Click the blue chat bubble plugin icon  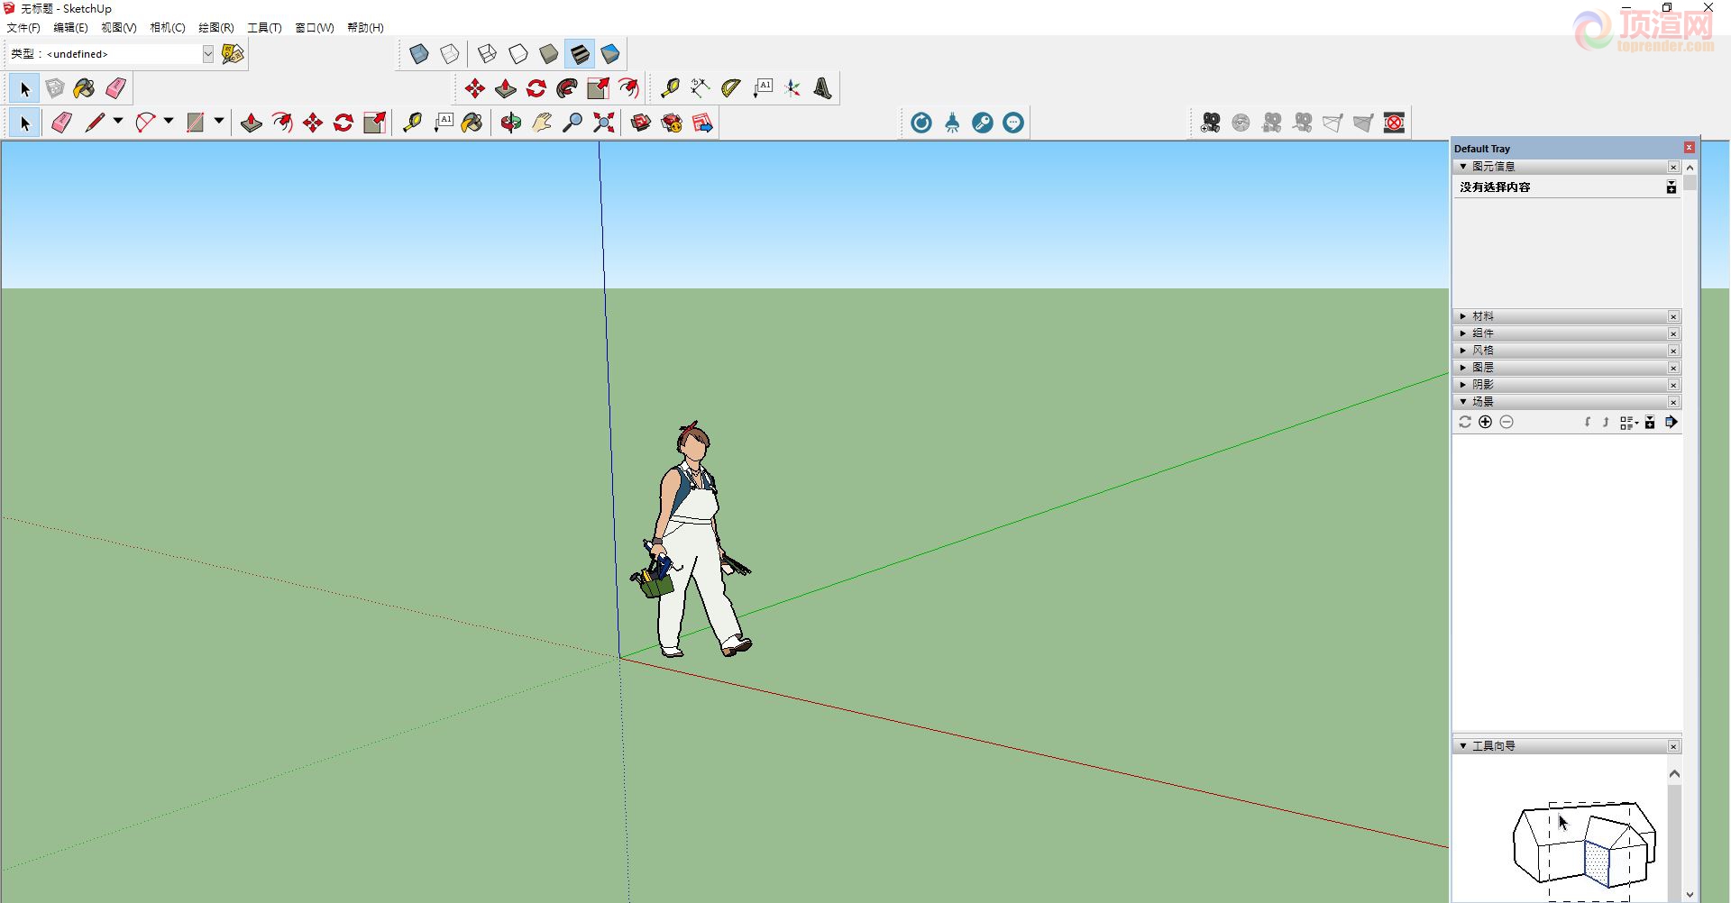(x=1013, y=123)
